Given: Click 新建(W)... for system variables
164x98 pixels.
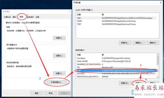Looking at the screenshot, I should point(125,83).
